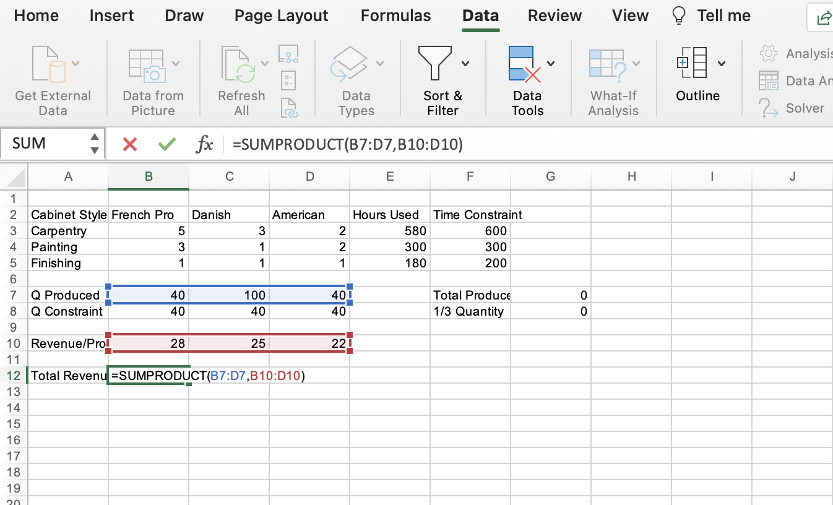Cancel formula entry with the red X
Viewport: 833px width, 505px height.
pyautogui.click(x=130, y=145)
